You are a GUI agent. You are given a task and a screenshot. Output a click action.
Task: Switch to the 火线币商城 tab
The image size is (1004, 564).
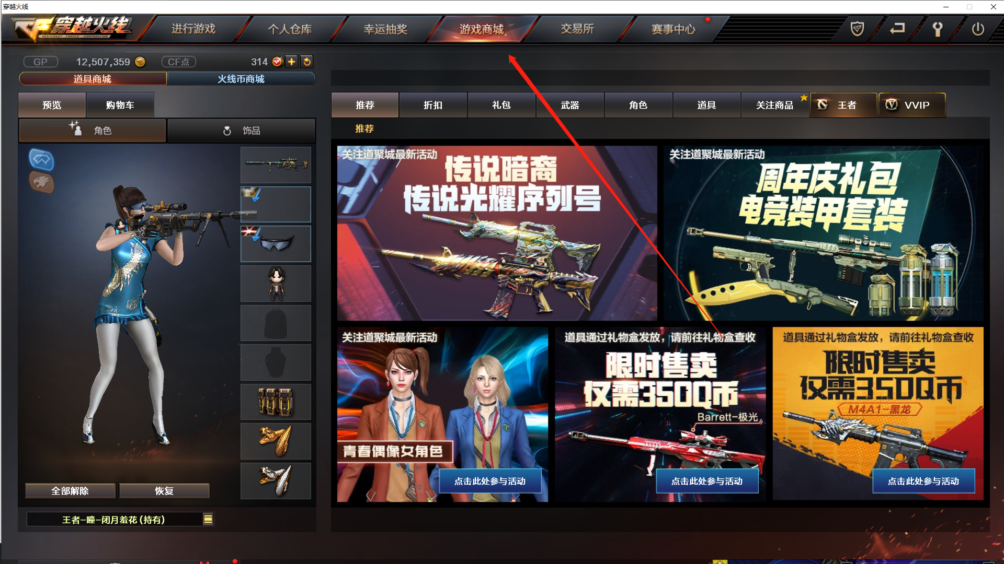(x=241, y=79)
